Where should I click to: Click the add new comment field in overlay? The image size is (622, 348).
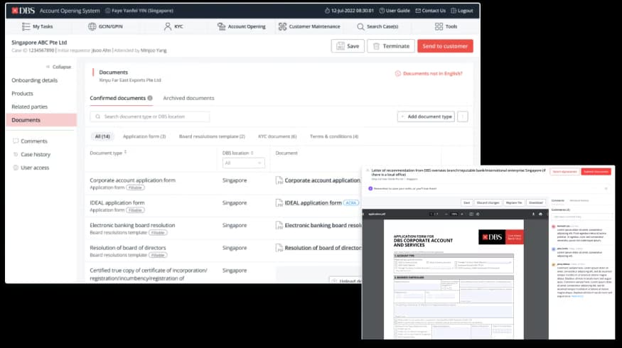581,217
